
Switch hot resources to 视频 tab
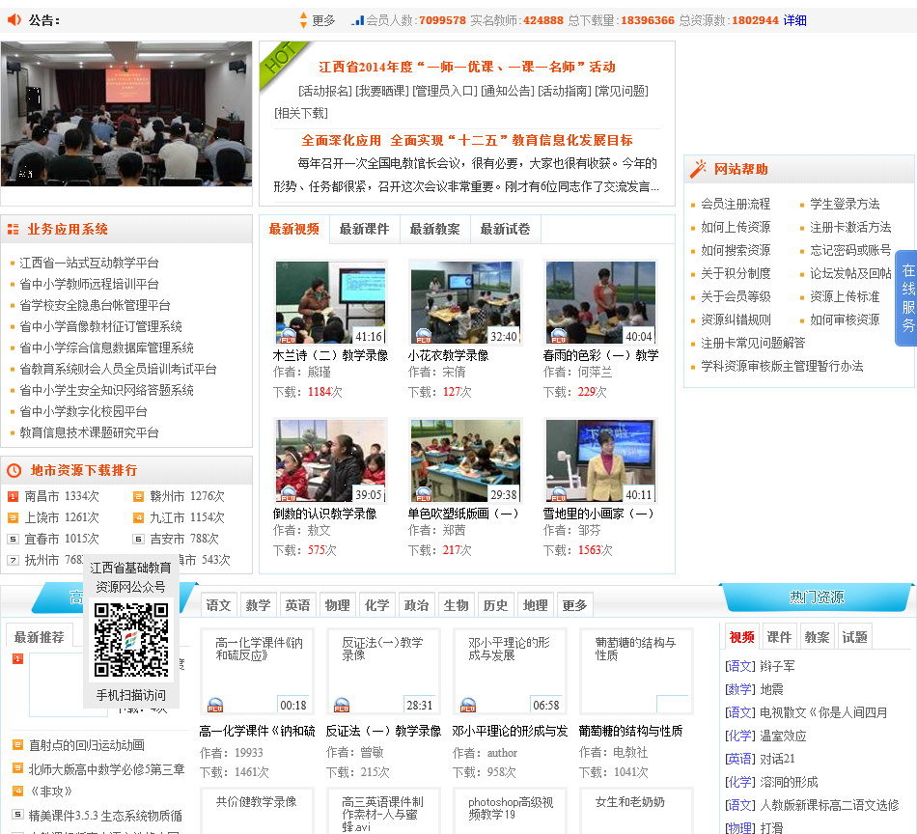coord(741,637)
